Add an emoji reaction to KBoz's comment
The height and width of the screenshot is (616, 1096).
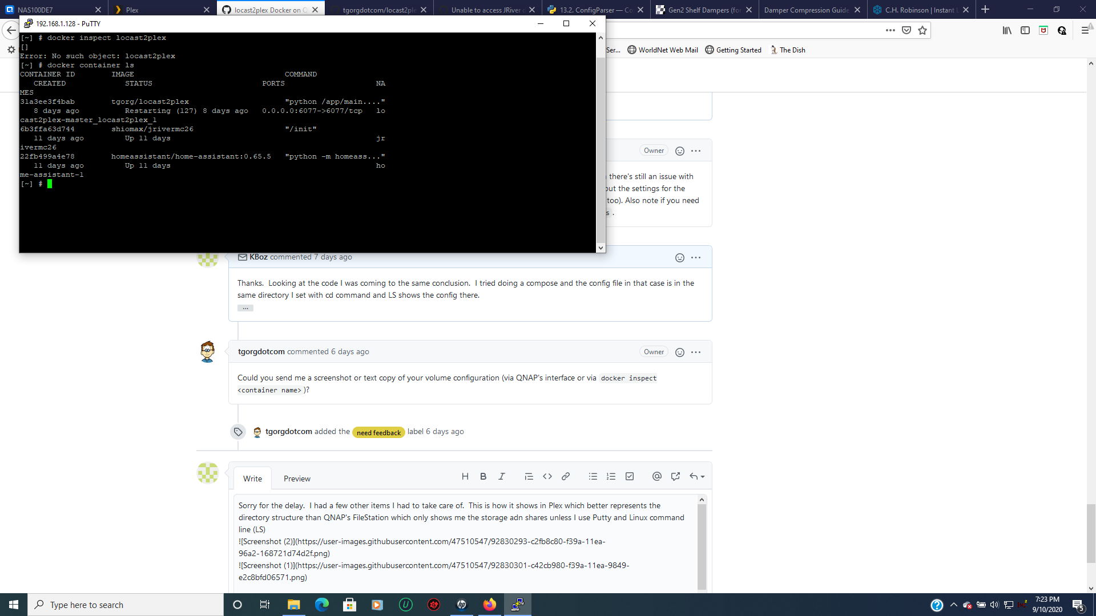click(x=679, y=258)
